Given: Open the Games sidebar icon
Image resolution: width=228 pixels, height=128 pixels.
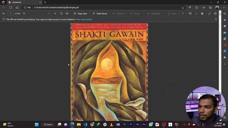Looking at the screenshot, I should pos(225,39).
